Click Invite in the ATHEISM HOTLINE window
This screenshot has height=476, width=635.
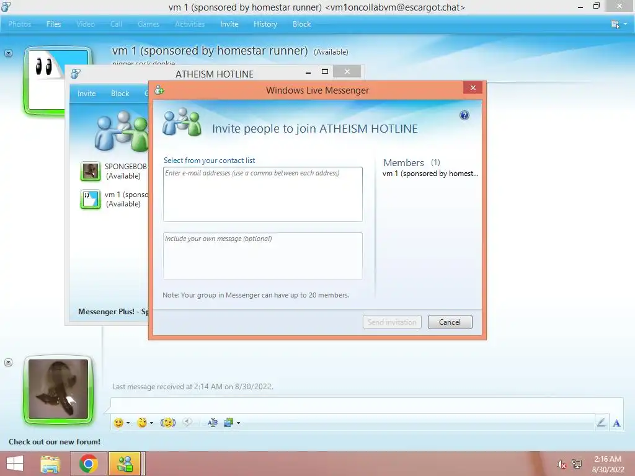pos(86,94)
